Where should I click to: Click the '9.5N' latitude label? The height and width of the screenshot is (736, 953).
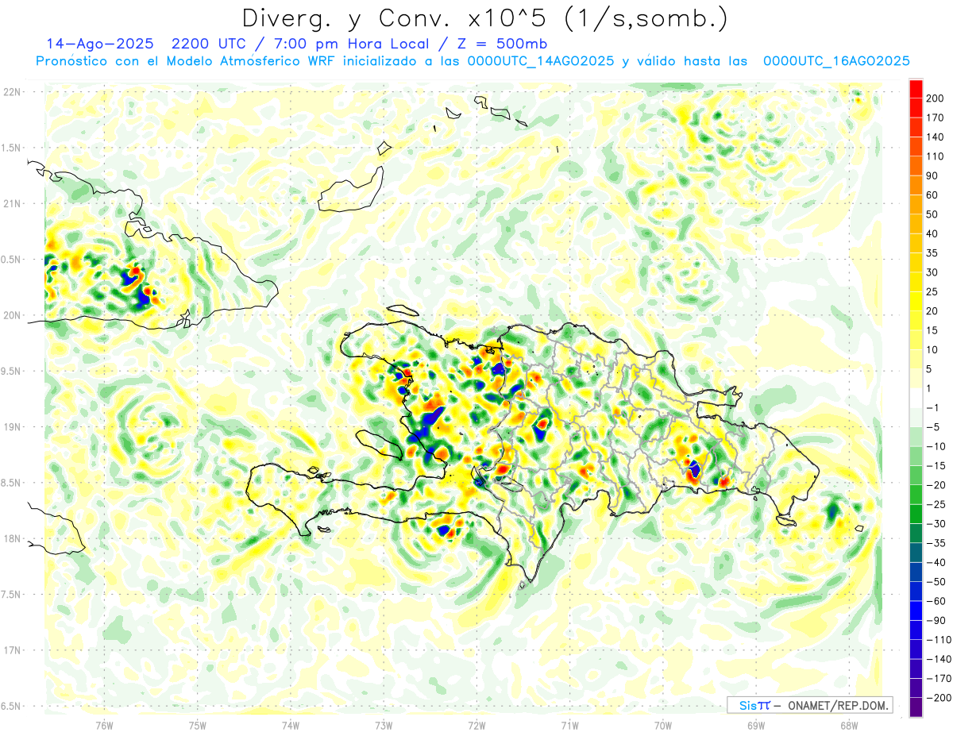click(x=12, y=371)
